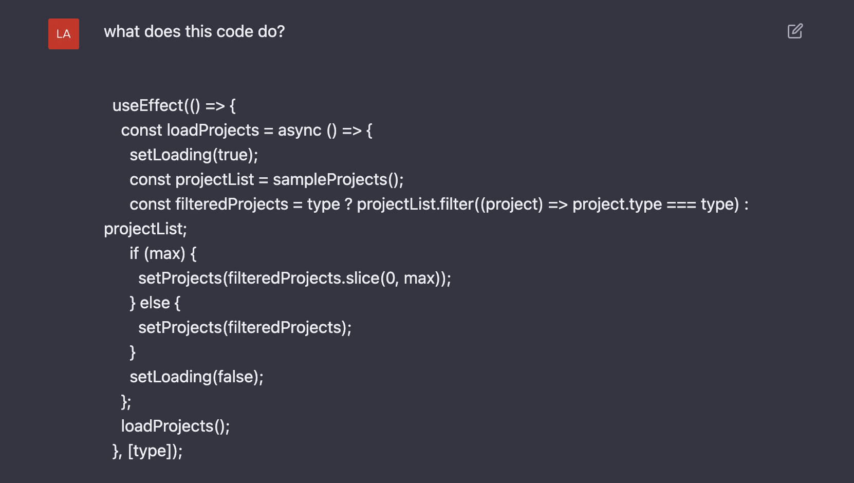Click the 'const projectList = sampleProjects();' line

point(266,180)
